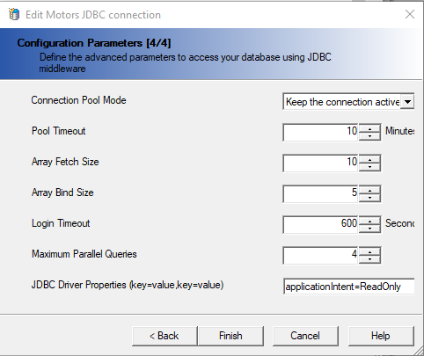Decrease the Pool Timeout value with down arrow
Screen dimensions: 424x356
click(369, 136)
